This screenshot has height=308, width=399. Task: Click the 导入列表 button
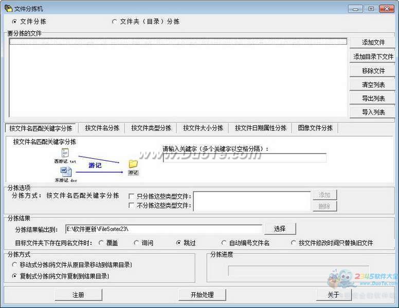[373, 112]
